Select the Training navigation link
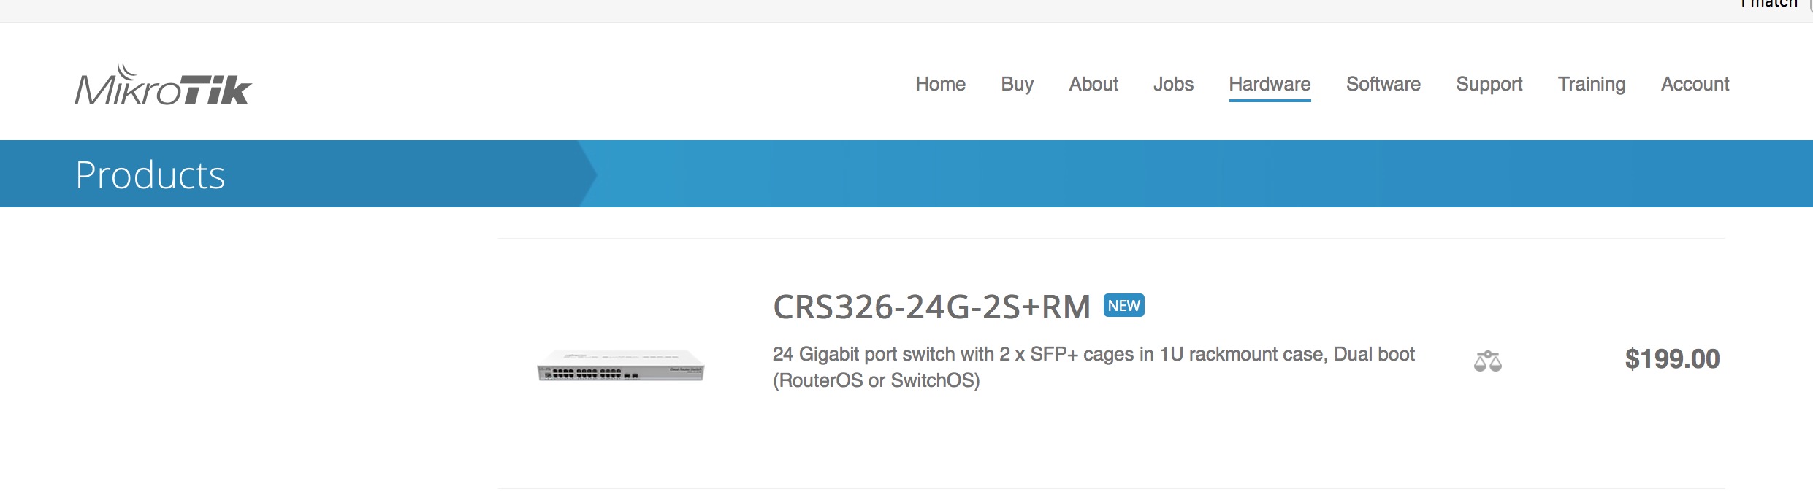 coord(1591,85)
